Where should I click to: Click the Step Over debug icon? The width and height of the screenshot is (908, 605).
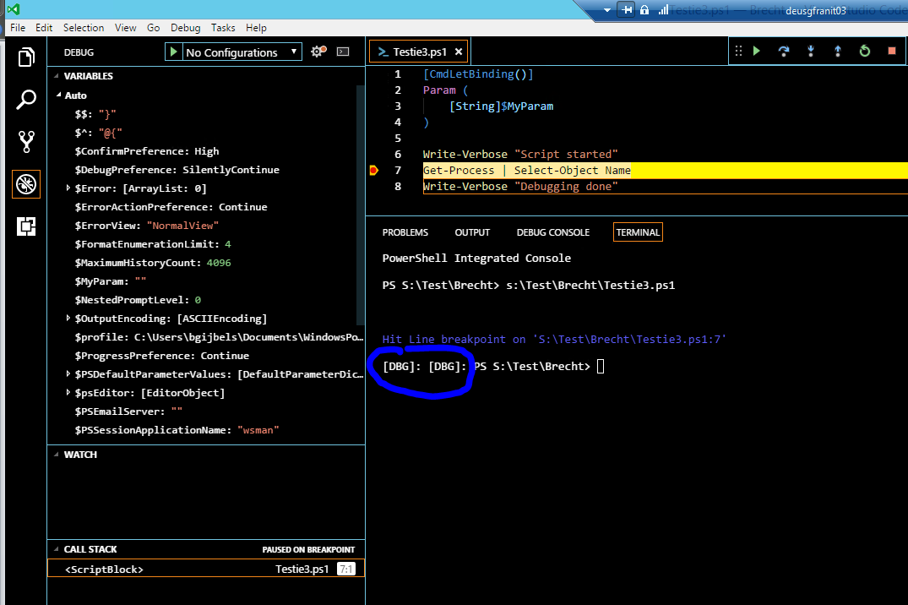tap(783, 51)
